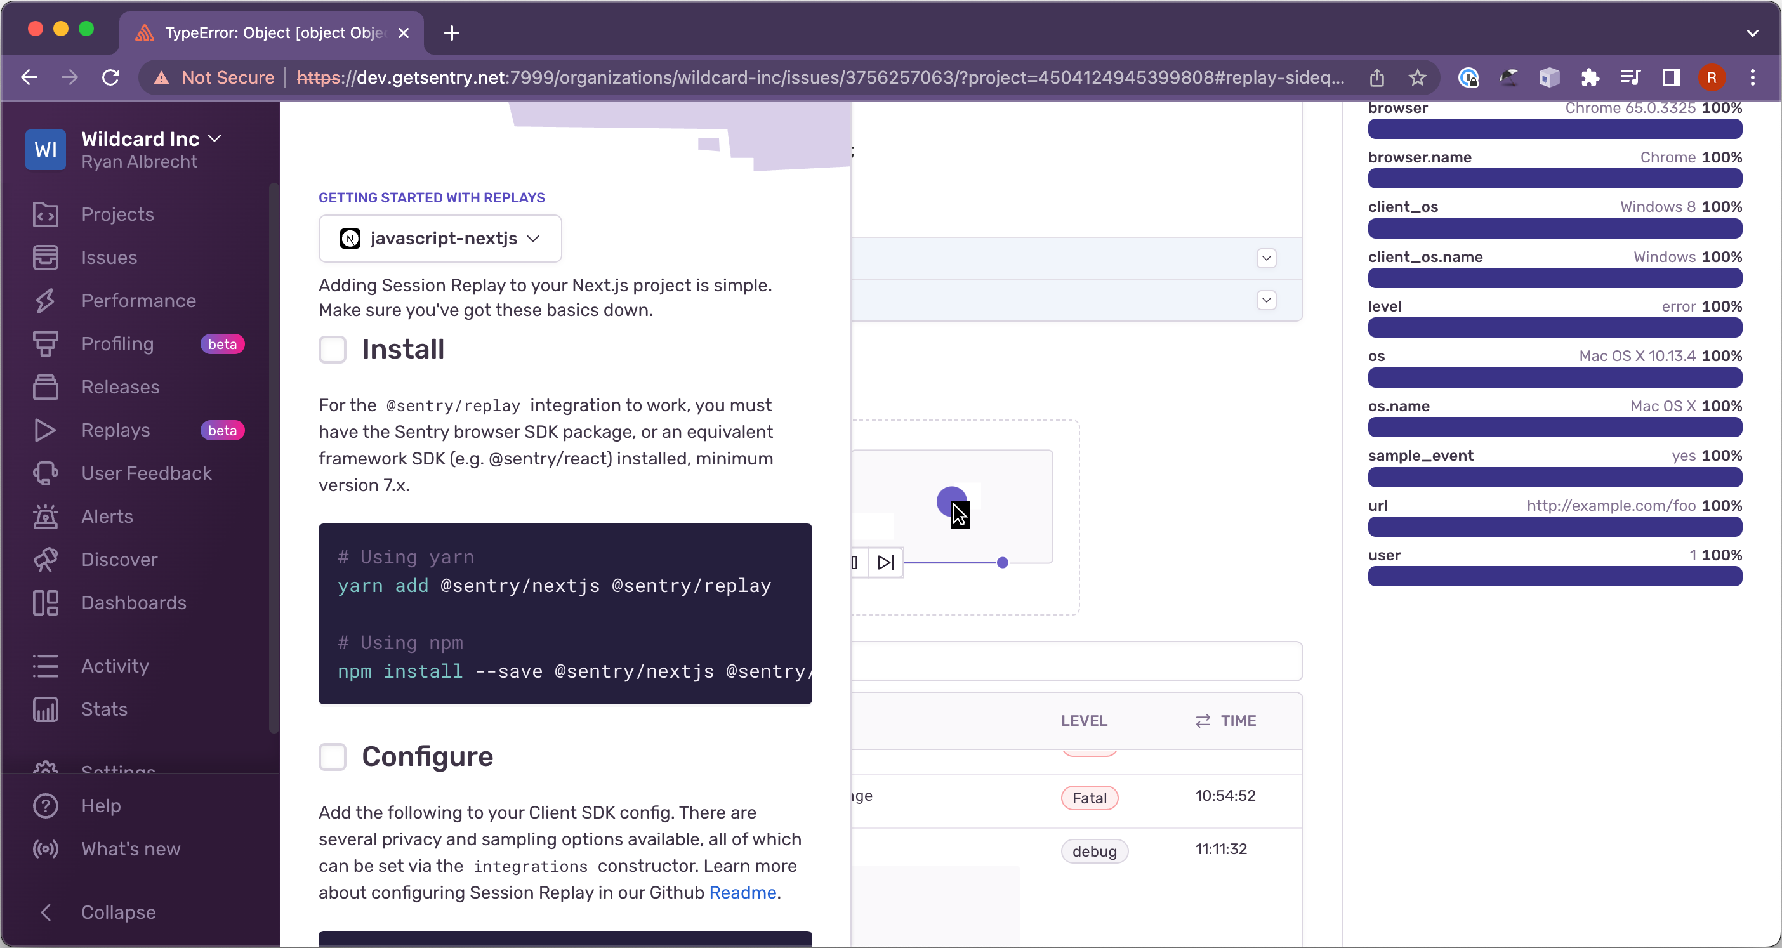Click client_os tag distribution bar

(1554, 228)
